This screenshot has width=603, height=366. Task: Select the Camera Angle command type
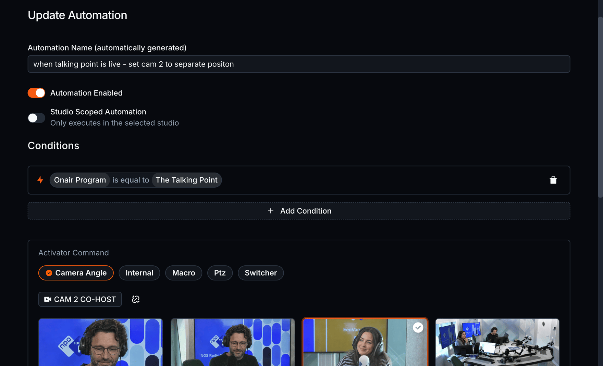(x=76, y=273)
